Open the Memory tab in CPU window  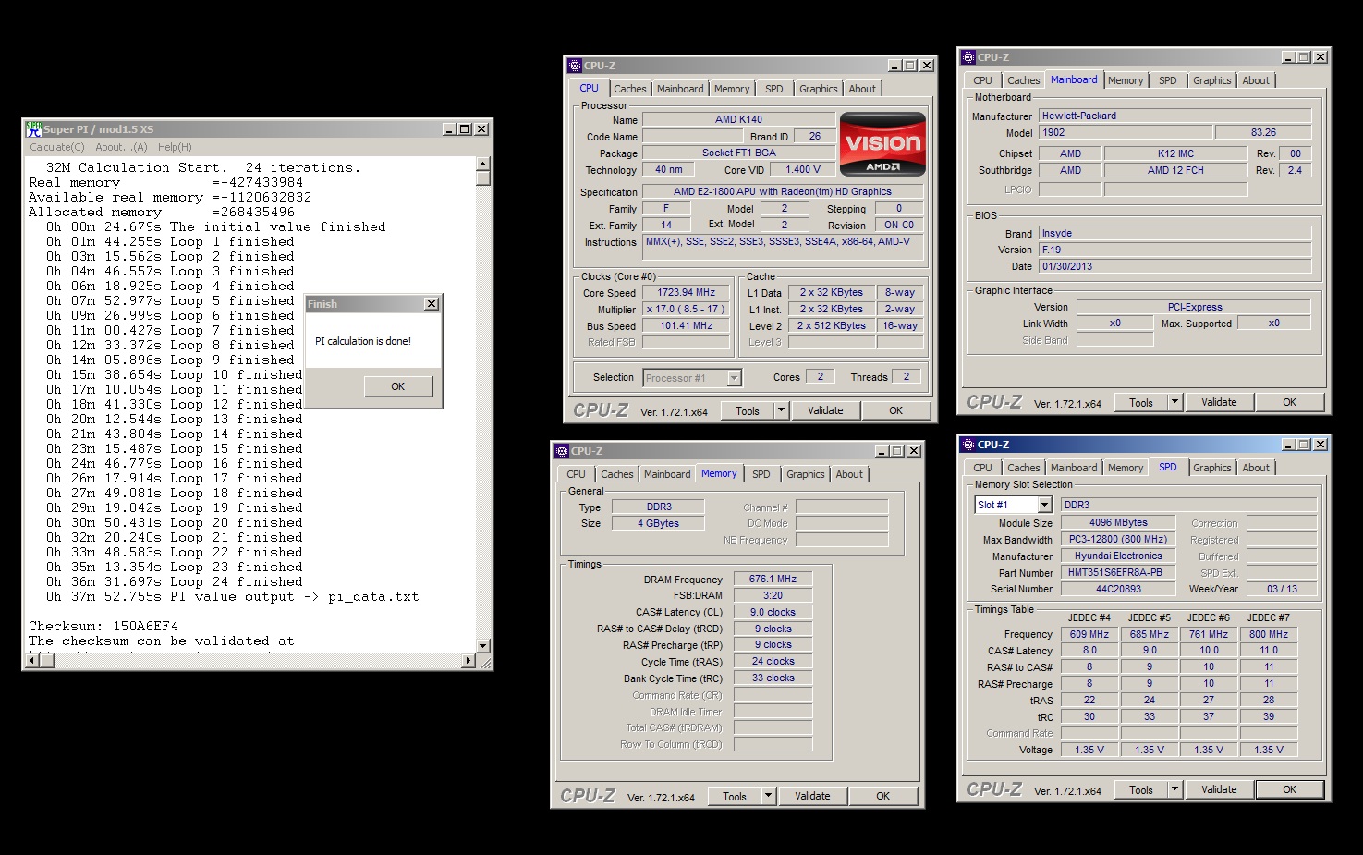(732, 89)
